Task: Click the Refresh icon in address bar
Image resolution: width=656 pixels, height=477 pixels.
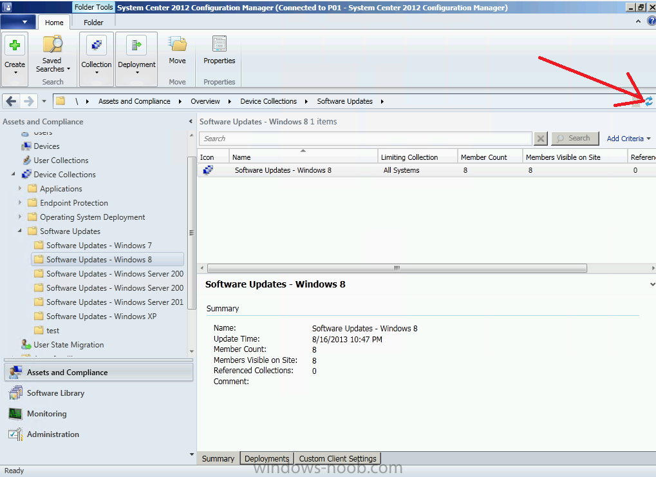Action: click(x=648, y=101)
